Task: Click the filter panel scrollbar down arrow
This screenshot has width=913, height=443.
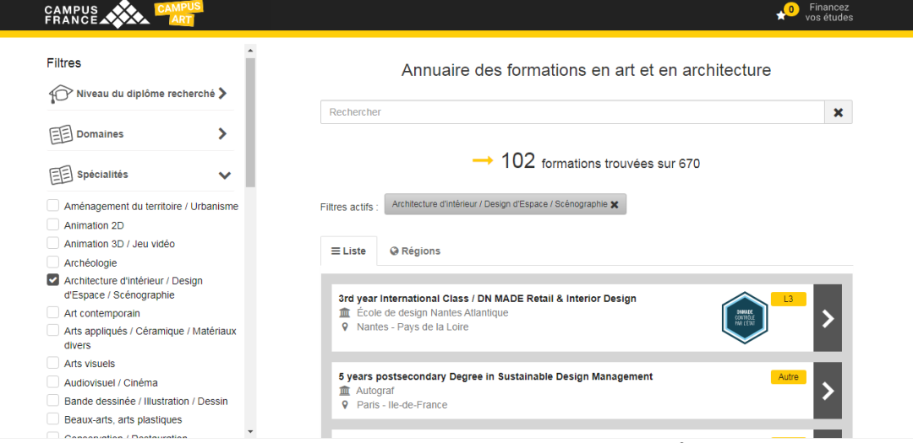Action: coord(250,432)
